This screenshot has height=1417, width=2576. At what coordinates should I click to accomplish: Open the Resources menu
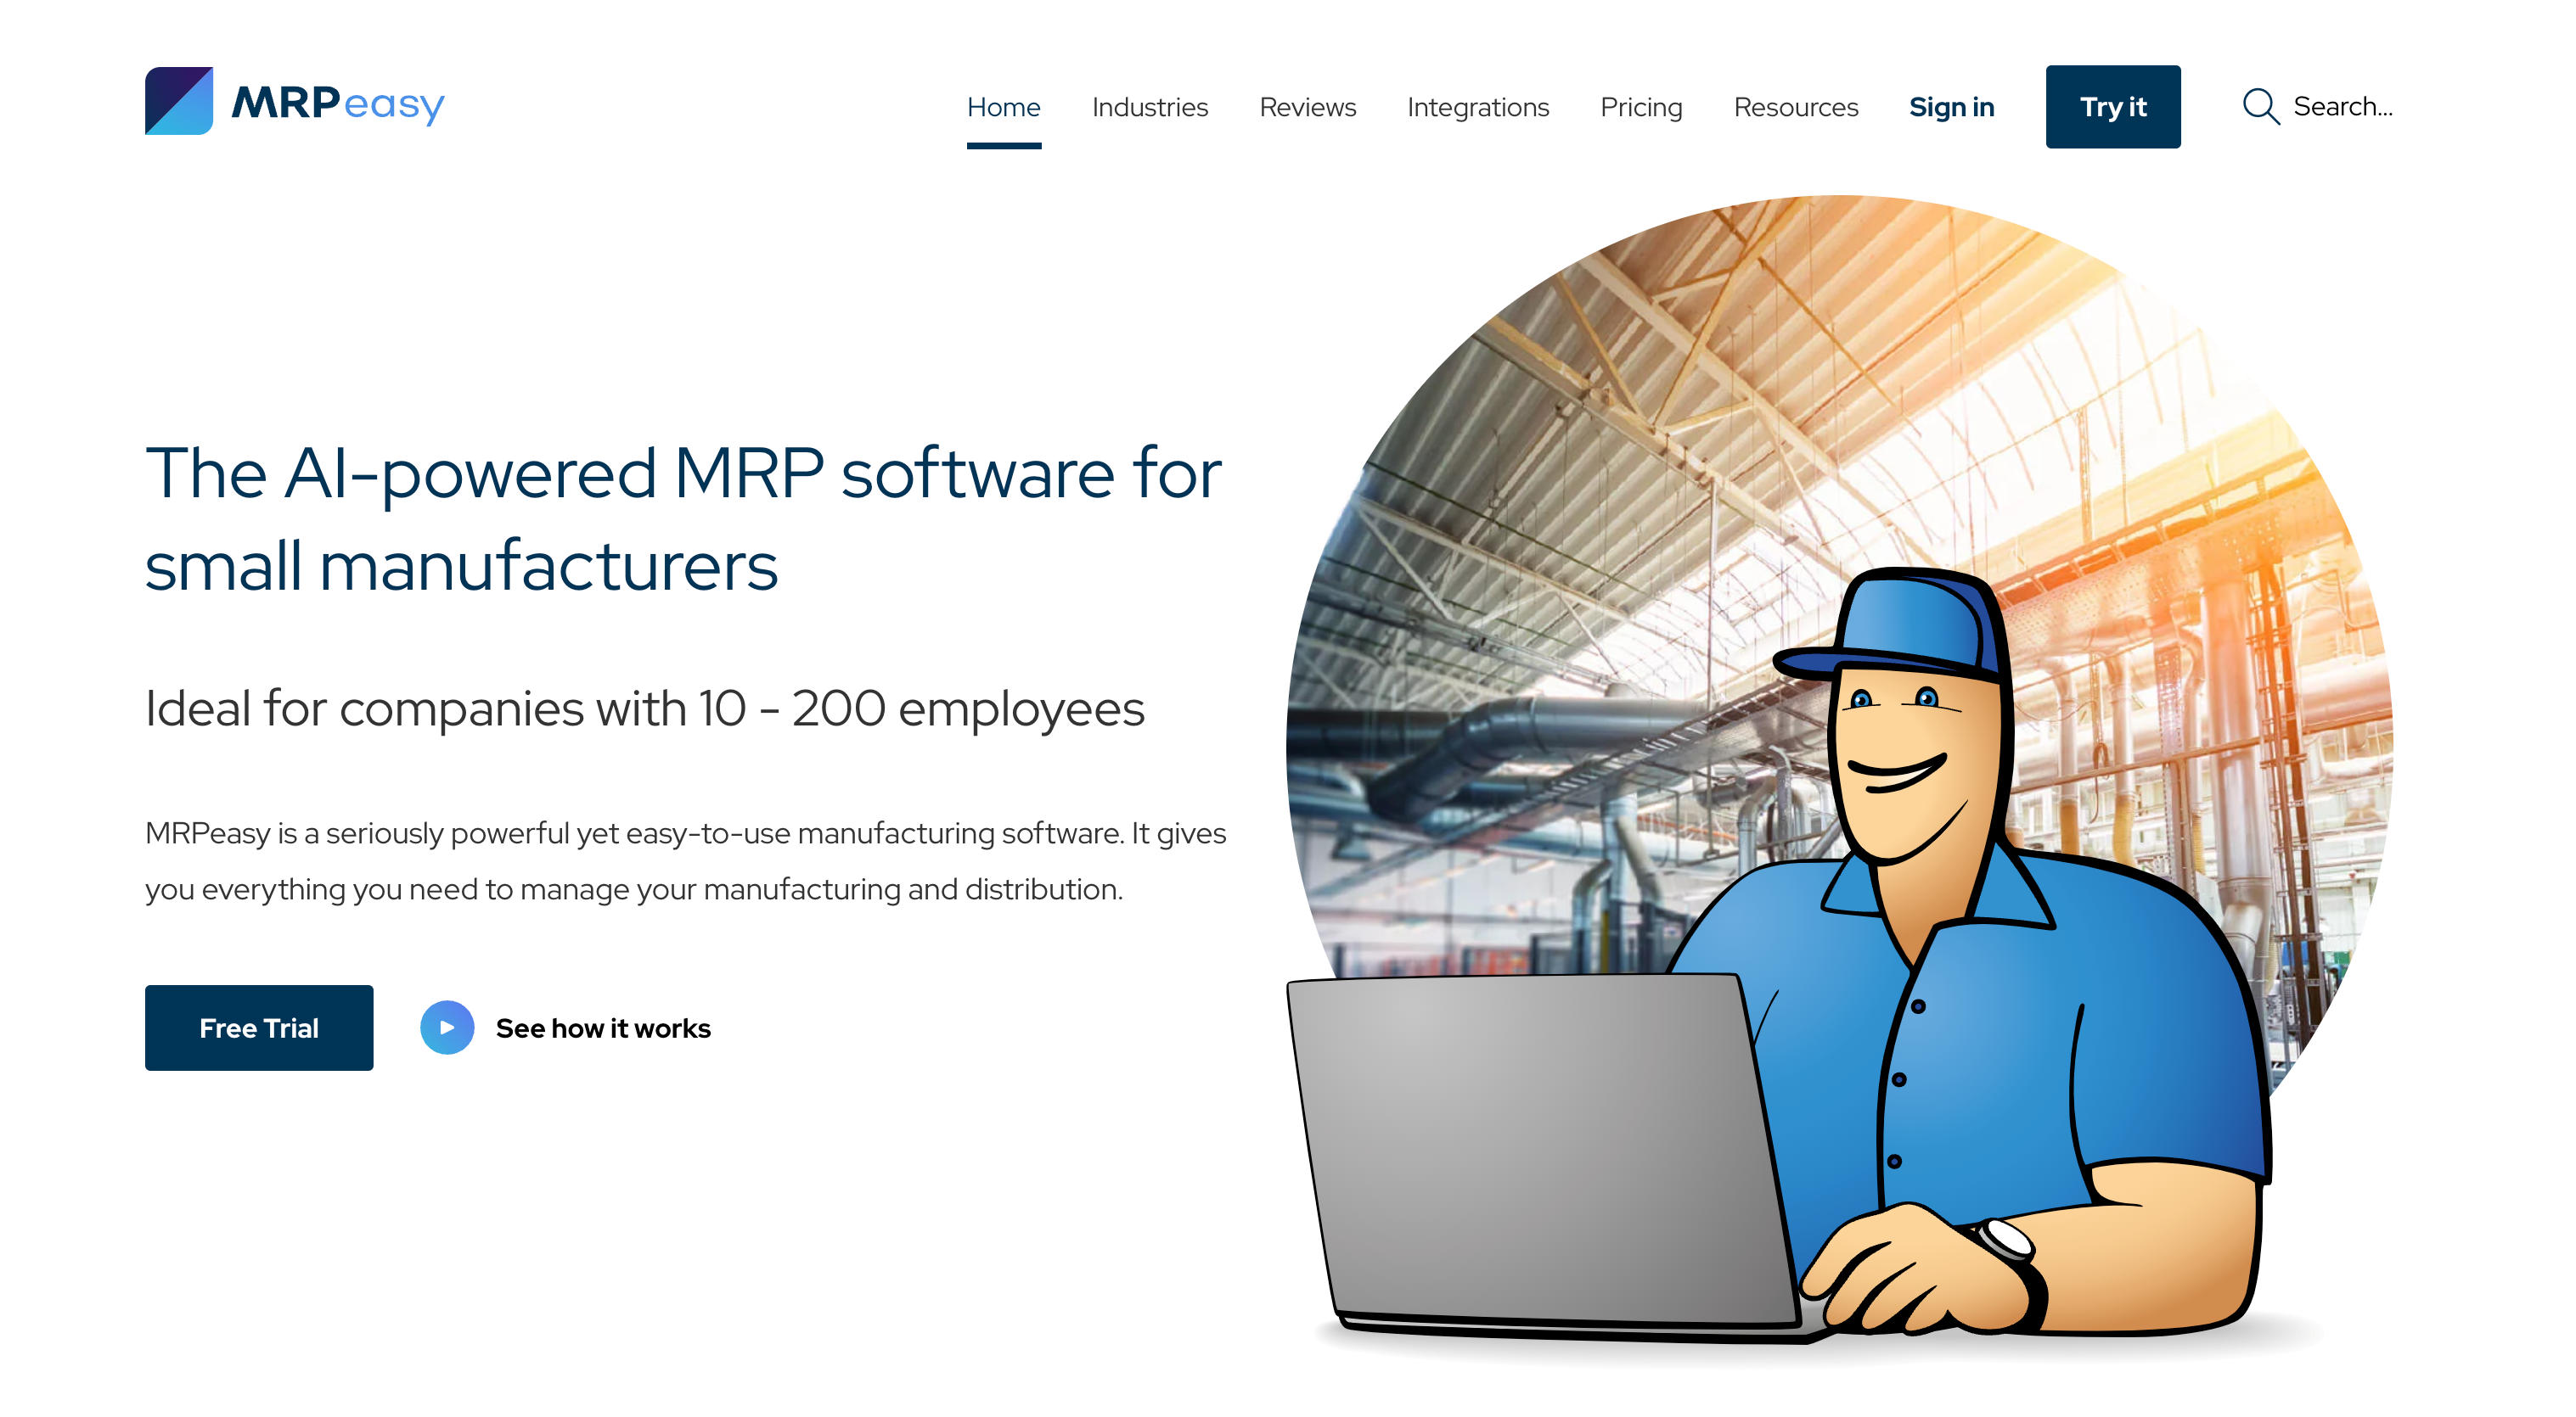click(x=1795, y=107)
